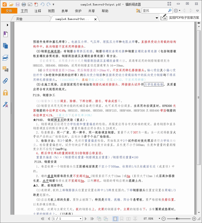Select facing pages view mode
Image resolution: width=202 pixels, height=223 pixels.
[x=128, y=219]
